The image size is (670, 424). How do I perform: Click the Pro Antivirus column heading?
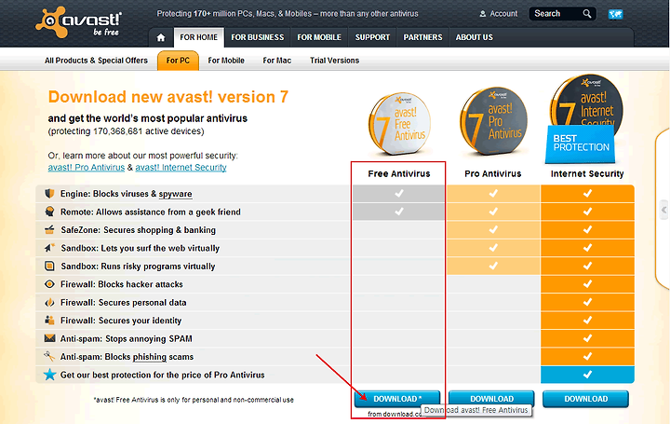492,173
